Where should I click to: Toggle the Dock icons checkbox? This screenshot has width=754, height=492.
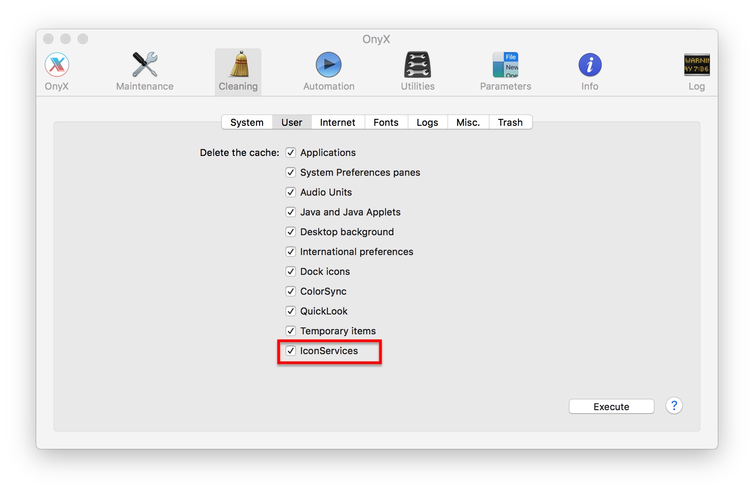coord(291,271)
